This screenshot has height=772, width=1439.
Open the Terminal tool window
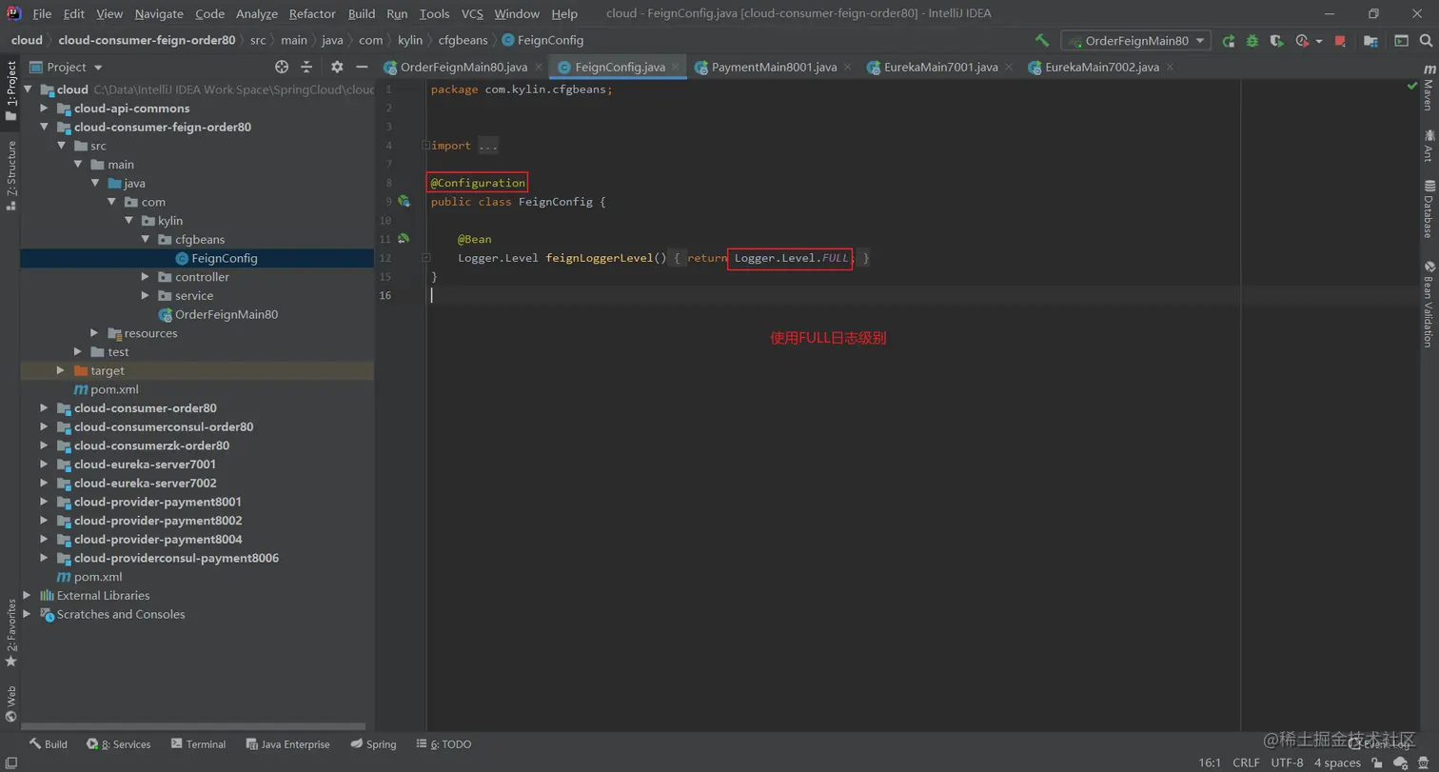click(x=198, y=744)
